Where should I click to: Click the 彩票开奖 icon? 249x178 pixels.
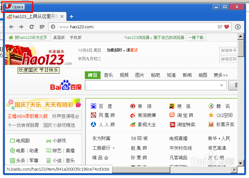click(211, 124)
